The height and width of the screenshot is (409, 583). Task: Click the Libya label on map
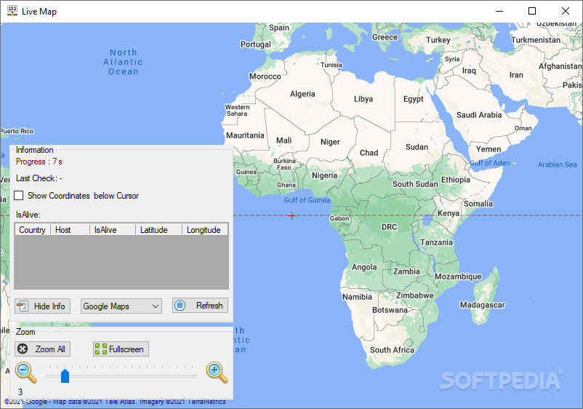[363, 99]
